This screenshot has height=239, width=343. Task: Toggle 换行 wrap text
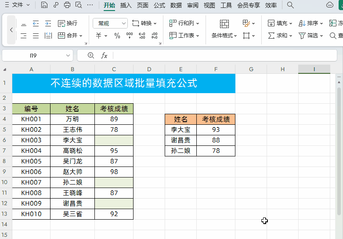pyautogui.click(x=68, y=23)
